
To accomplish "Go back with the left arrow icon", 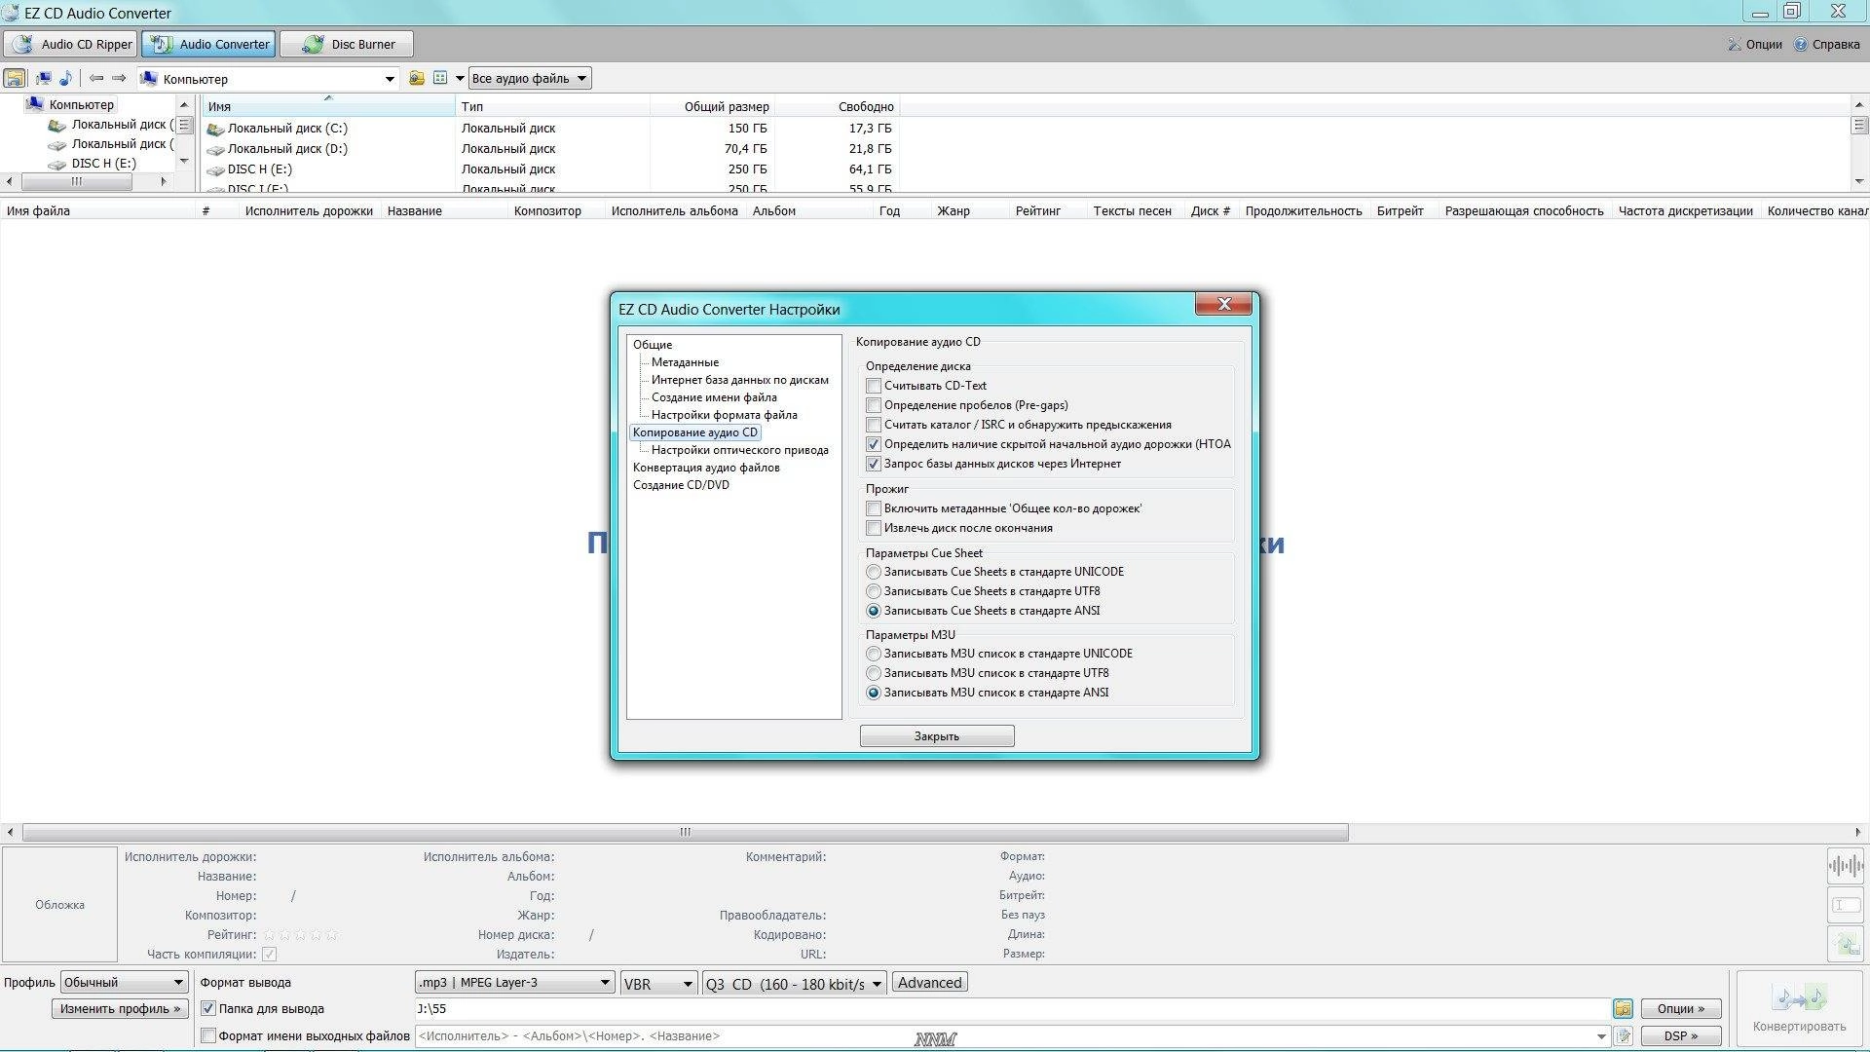I will tap(96, 78).
